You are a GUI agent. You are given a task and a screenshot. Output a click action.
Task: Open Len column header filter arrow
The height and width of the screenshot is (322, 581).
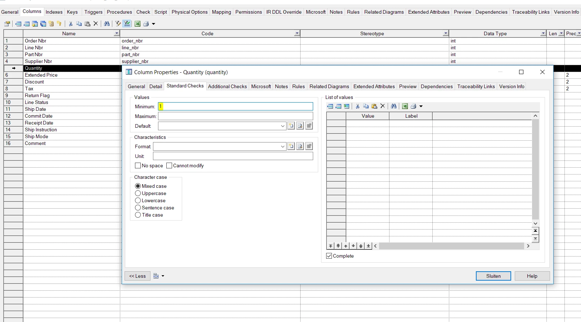[561, 33]
